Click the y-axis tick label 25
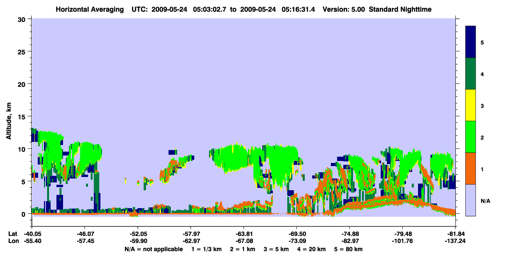The image size is (506, 260). (x=23, y=51)
